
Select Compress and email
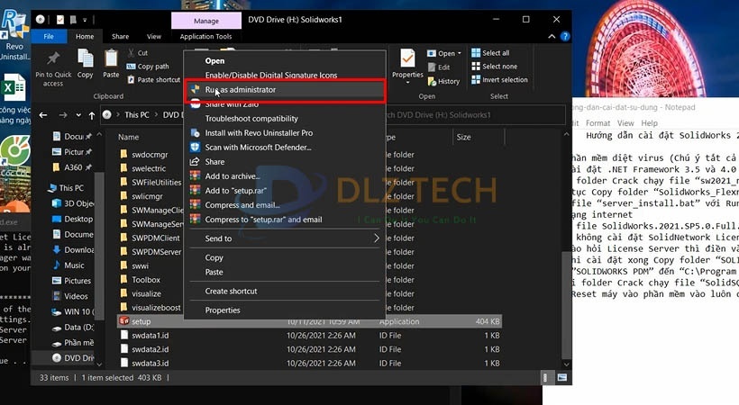point(284,205)
